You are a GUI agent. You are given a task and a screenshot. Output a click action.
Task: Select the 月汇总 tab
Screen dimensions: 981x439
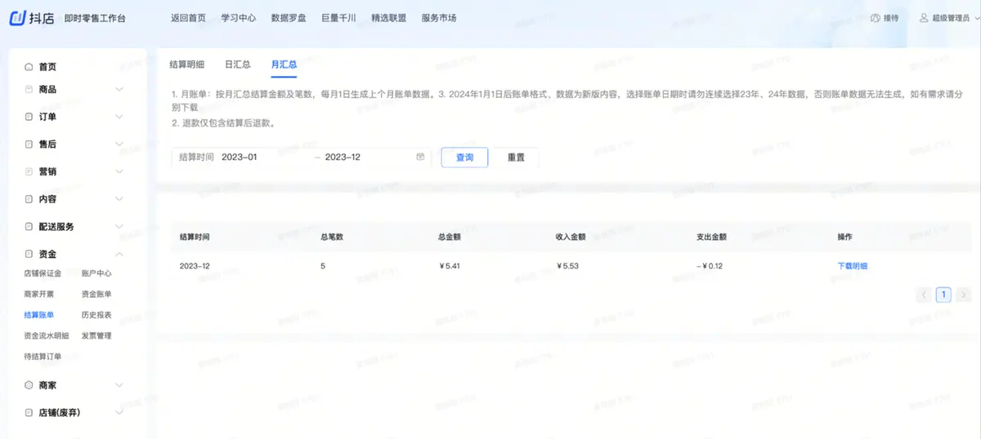click(x=284, y=64)
